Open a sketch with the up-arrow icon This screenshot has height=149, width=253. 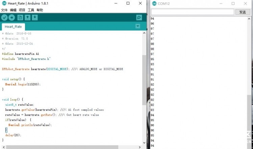point(27,17)
